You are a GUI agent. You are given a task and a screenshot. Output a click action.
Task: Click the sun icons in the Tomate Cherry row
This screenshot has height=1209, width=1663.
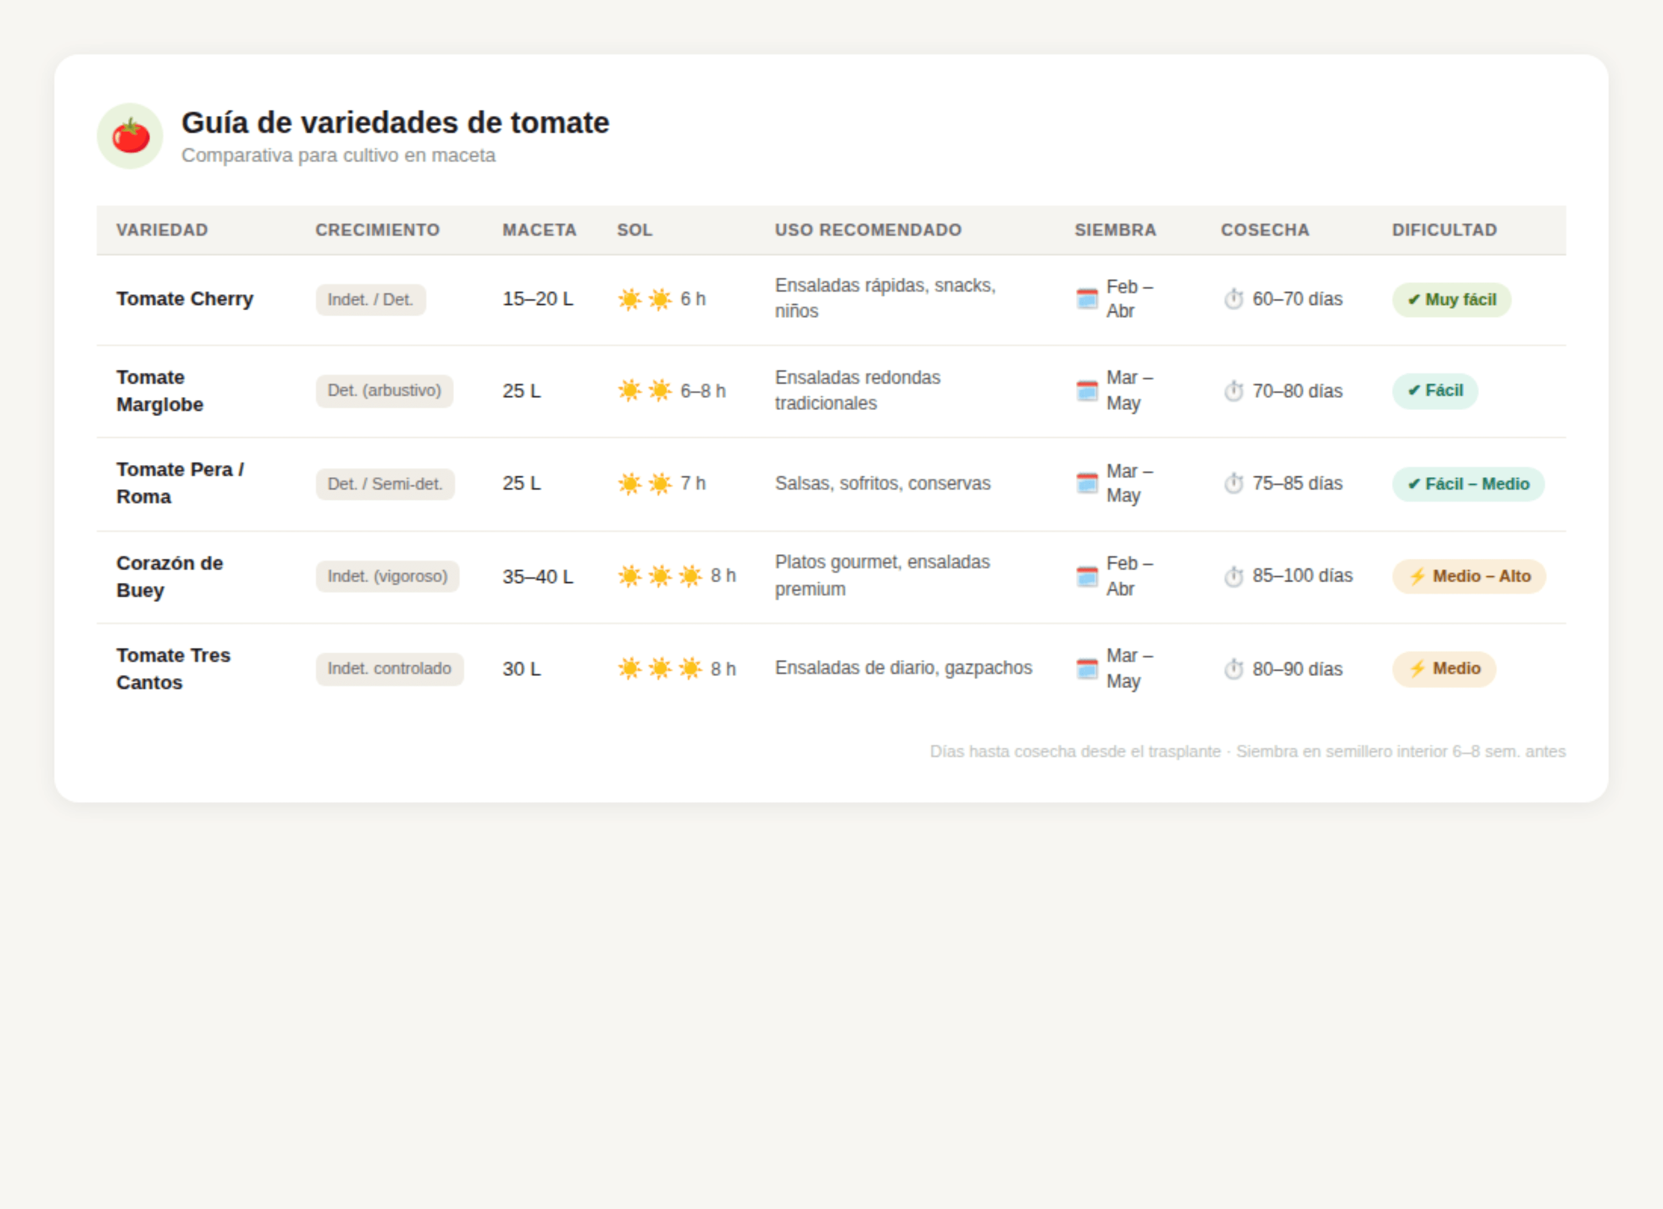click(x=645, y=299)
